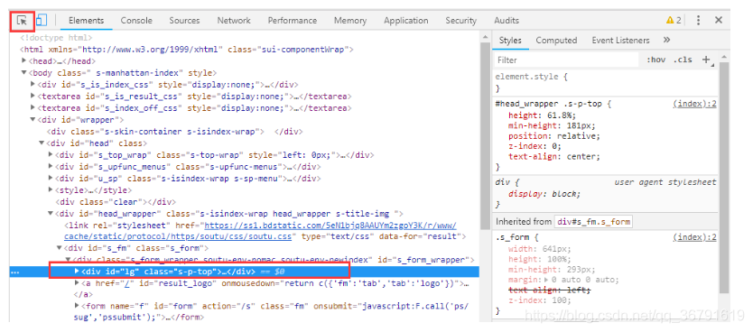Open (index):2 source link for .s_form rule
The height and width of the screenshot is (332, 753).
(695, 237)
